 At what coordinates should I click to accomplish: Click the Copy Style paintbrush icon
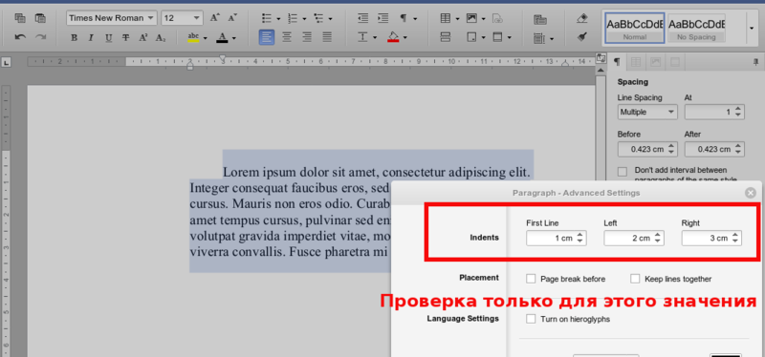582,37
